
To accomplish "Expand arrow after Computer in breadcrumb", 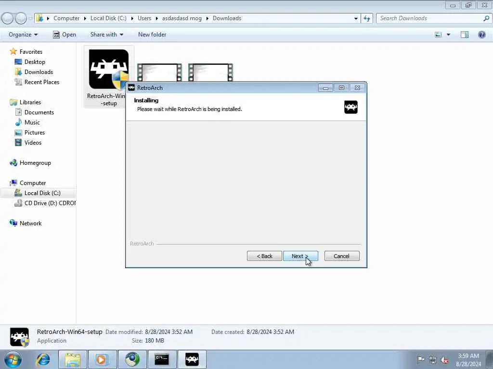I will pyautogui.click(x=85, y=18).
